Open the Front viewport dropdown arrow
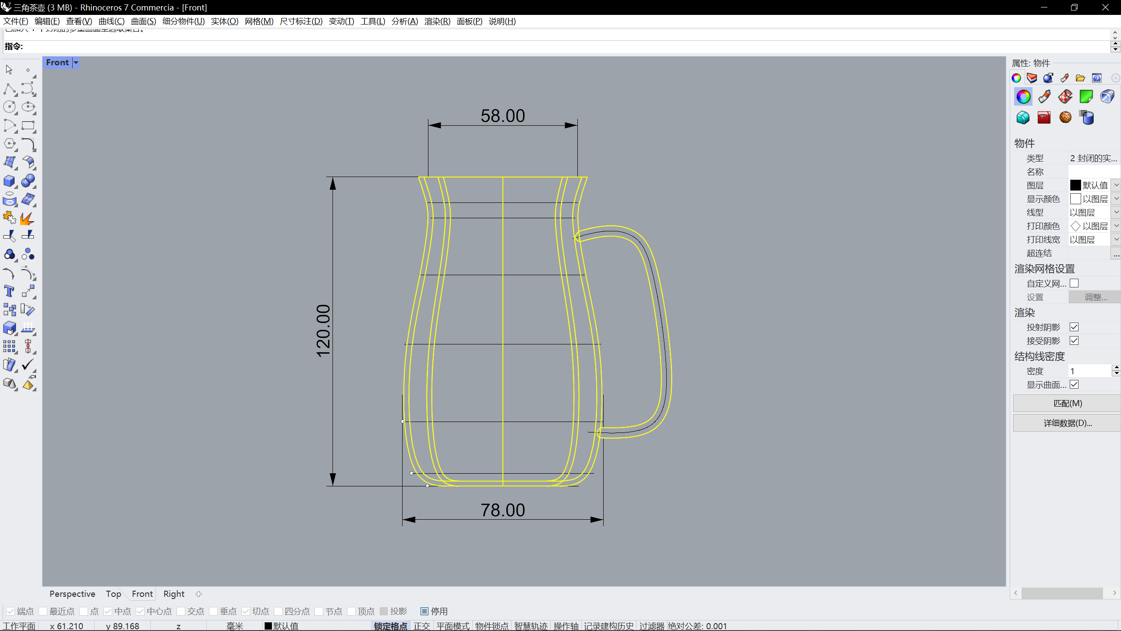Viewport: 1121px width, 631px height. [x=76, y=63]
